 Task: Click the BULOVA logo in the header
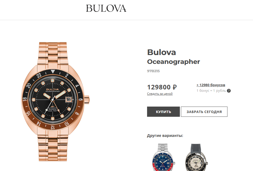click(x=106, y=8)
